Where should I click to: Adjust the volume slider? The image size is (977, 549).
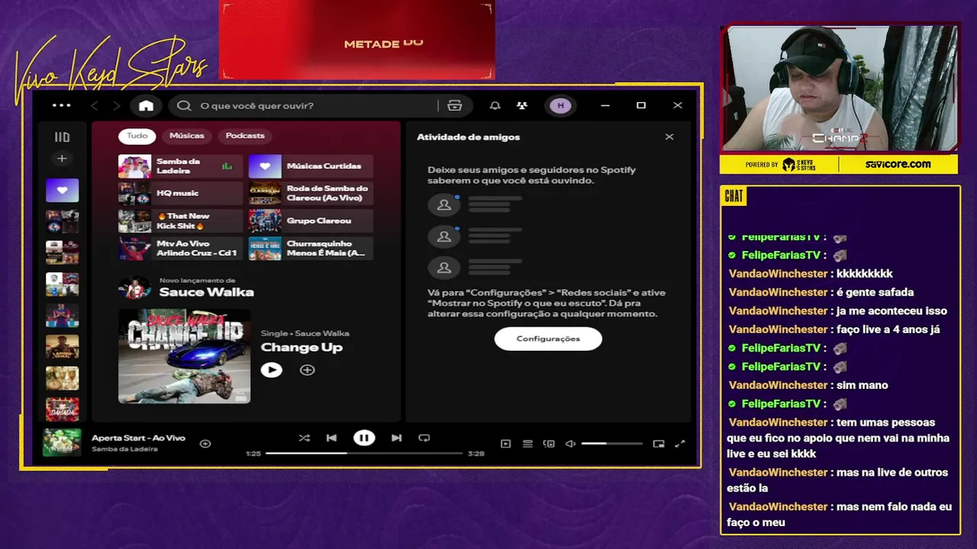point(612,444)
